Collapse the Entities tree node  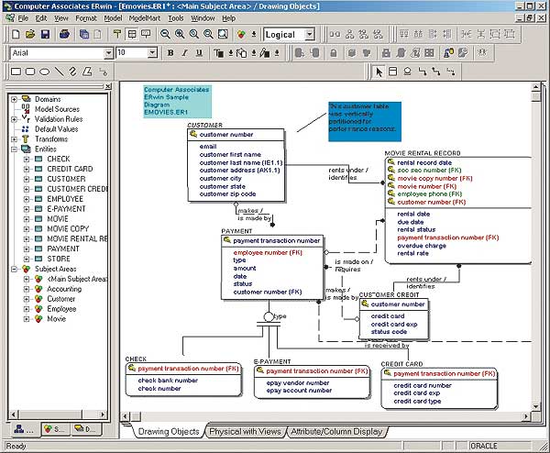pyautogui.click(x=14, y=149)
